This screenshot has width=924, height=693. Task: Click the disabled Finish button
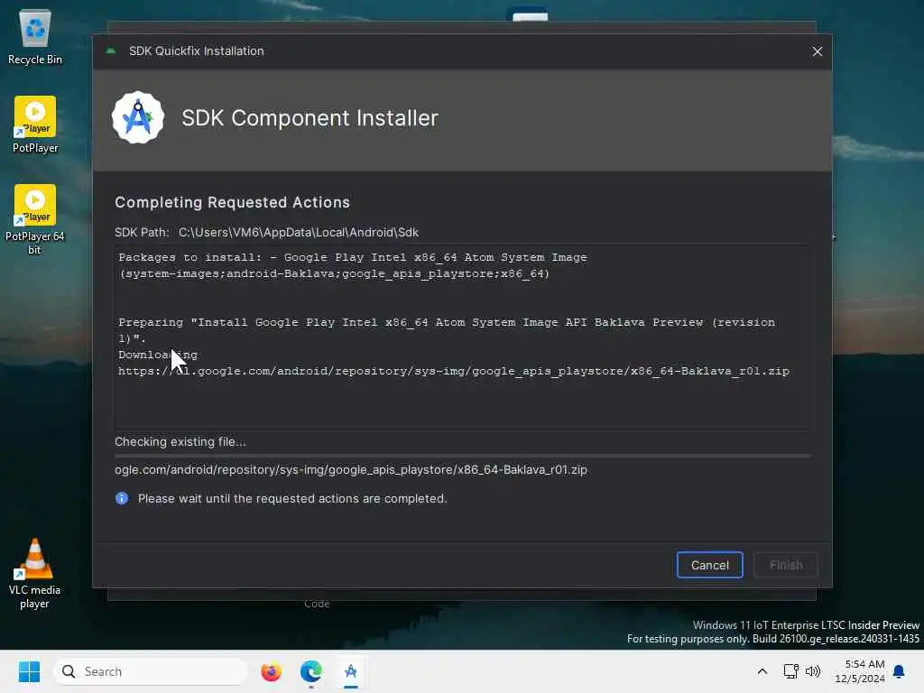tap(786, 565)
